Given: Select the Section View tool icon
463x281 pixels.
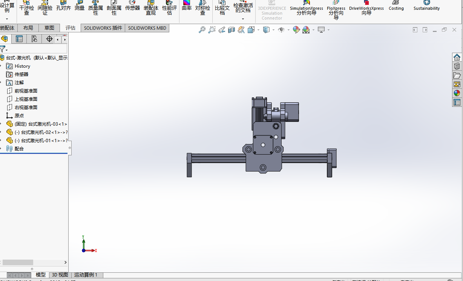Looking at the screenshot, I should [x=231, y=30].
